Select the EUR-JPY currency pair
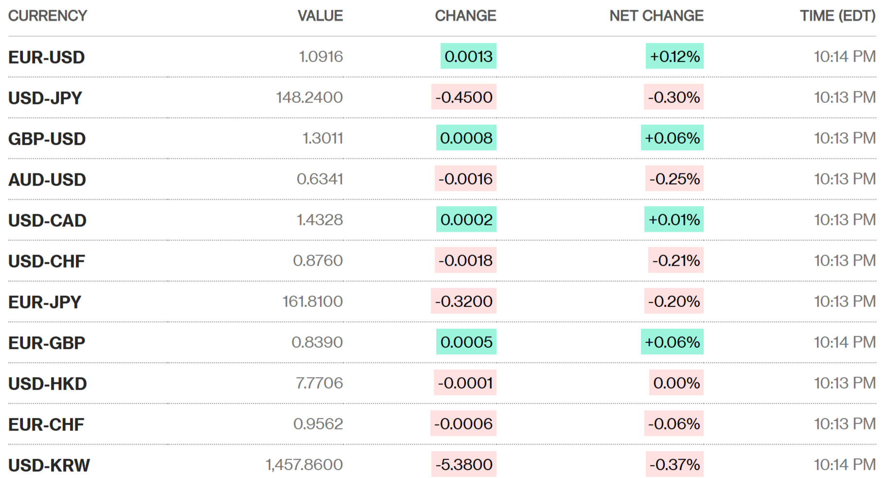 (x=45, y=302)
